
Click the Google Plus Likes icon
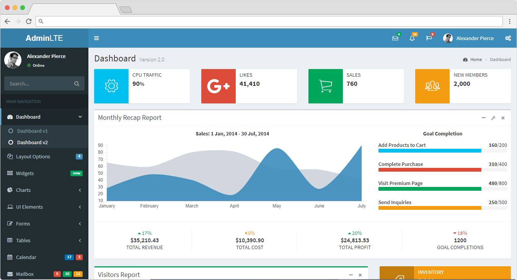[219, 86]
